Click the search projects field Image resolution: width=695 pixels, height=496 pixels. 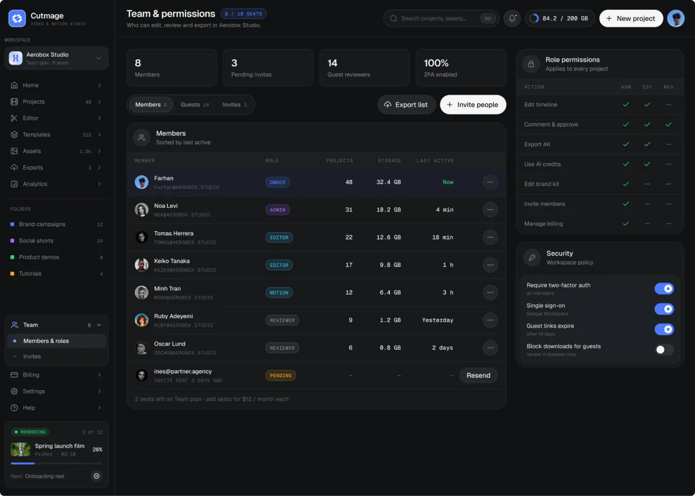(x=442, y=18)
